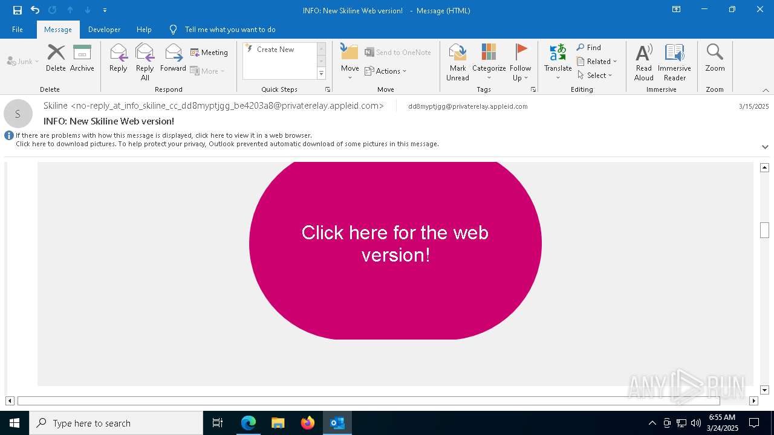Click the Meeting reply button
This screenshot has height=435, width=774.
pyautogui.click(x=209, y=53)
